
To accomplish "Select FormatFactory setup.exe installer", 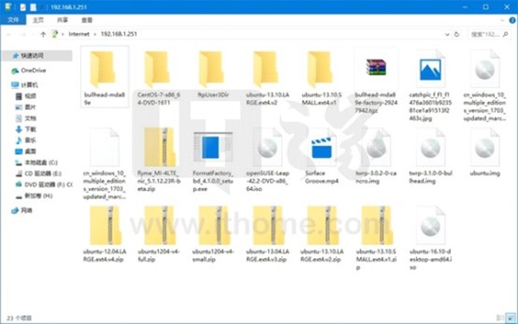I will click(212, 149).
